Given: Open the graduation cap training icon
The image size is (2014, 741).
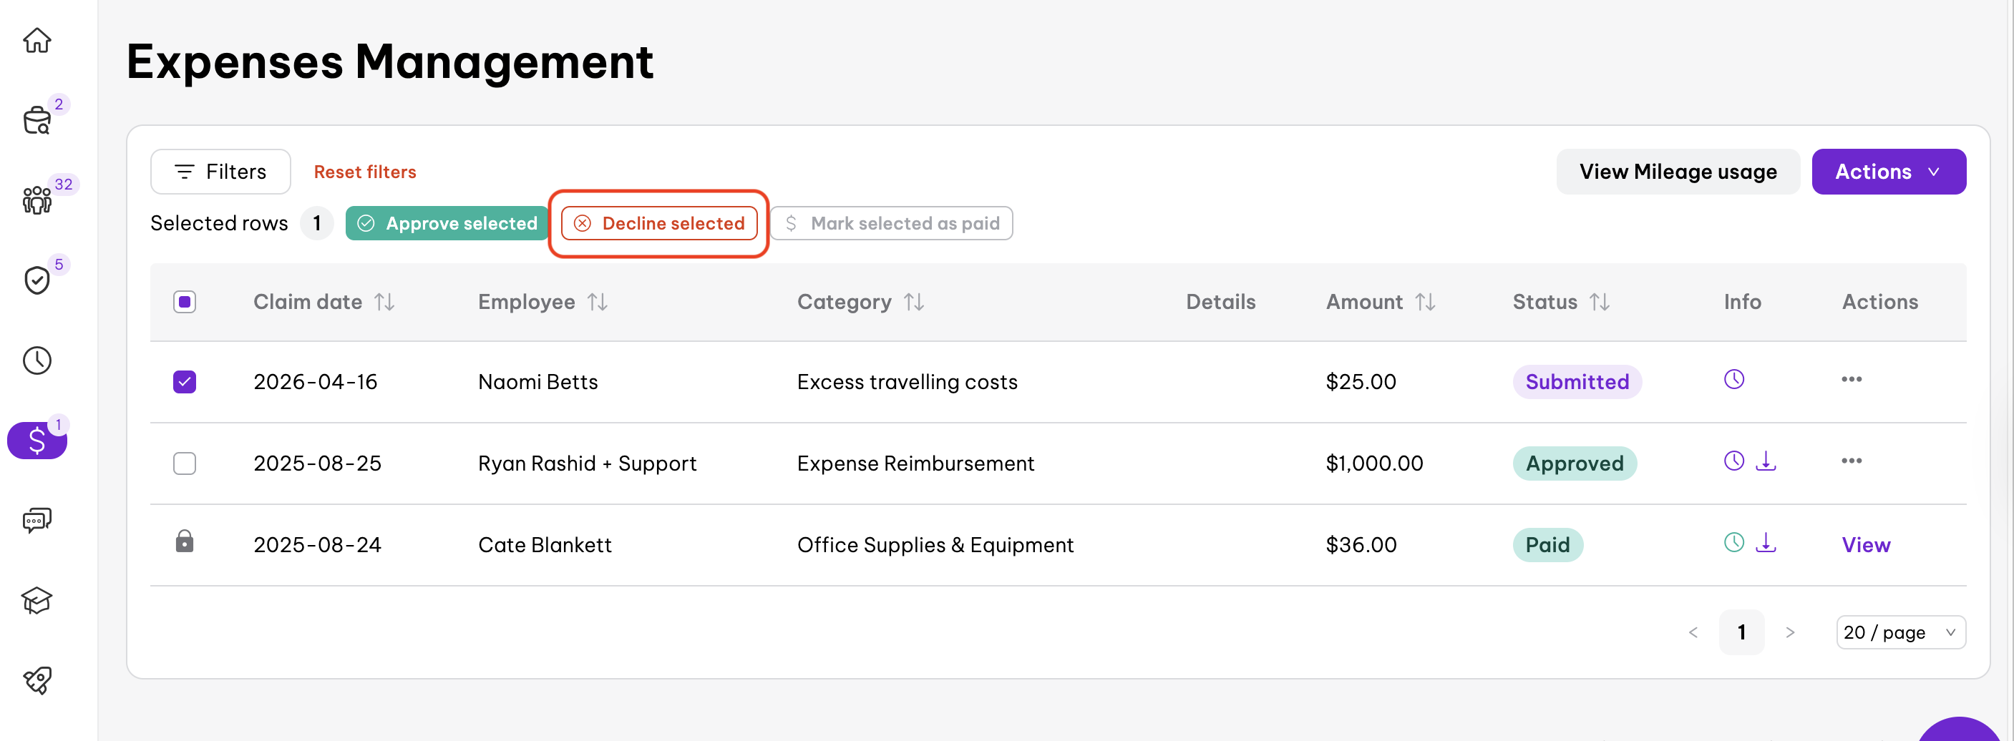Looking at the screenshot, I should (x=37, y=600).
